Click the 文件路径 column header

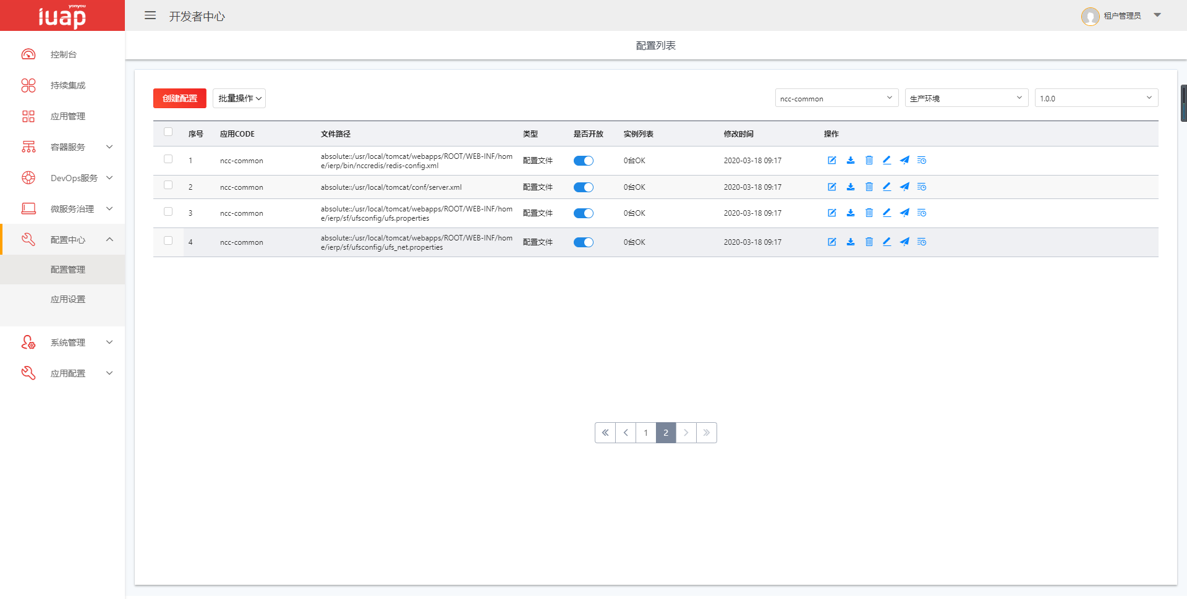[x=336, y=134]
